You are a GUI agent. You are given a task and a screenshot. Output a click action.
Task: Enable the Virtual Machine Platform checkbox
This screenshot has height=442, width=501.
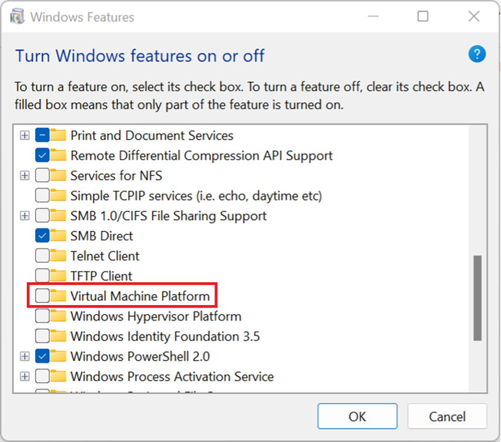(x=42, y=296)
